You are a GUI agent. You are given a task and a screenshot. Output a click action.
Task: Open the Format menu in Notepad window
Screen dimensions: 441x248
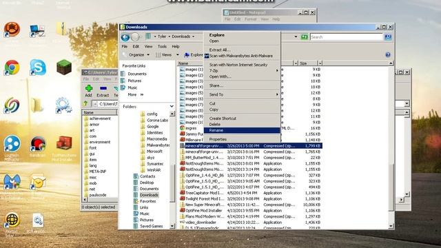point(250,19)
